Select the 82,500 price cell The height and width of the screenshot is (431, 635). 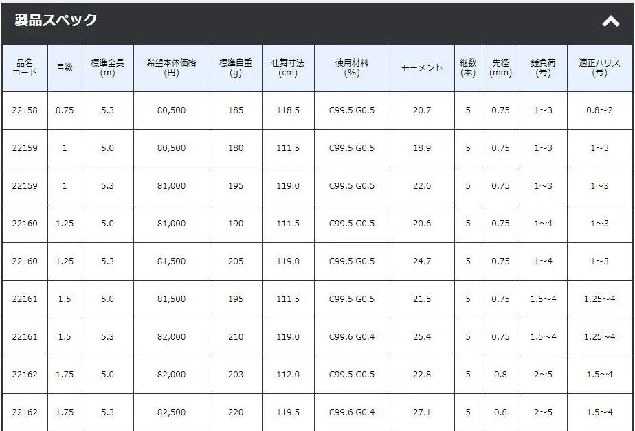[171, 412]
